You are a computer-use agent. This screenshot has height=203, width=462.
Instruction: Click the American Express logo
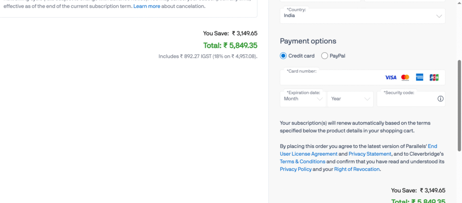coord(420,77)
